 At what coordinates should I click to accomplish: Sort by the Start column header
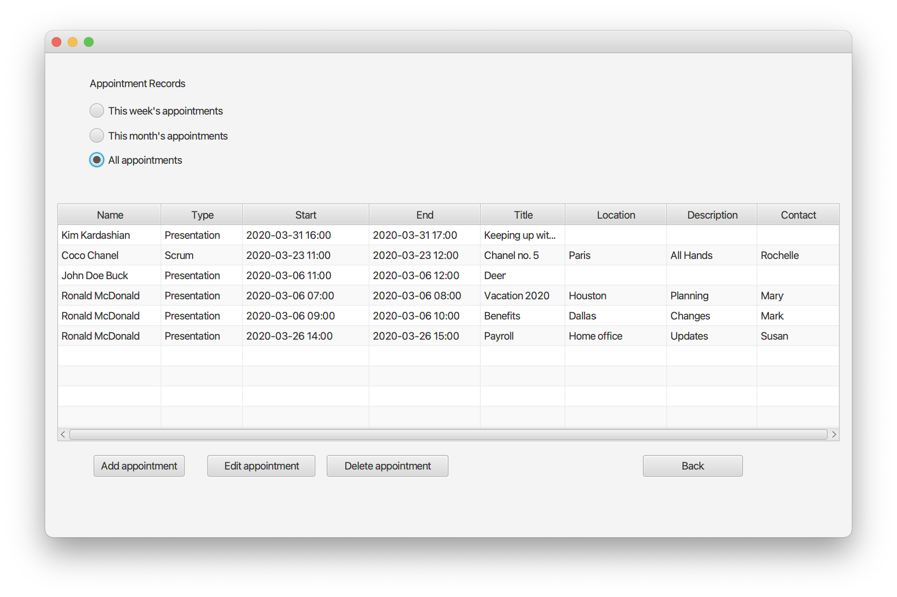(305, 215)
